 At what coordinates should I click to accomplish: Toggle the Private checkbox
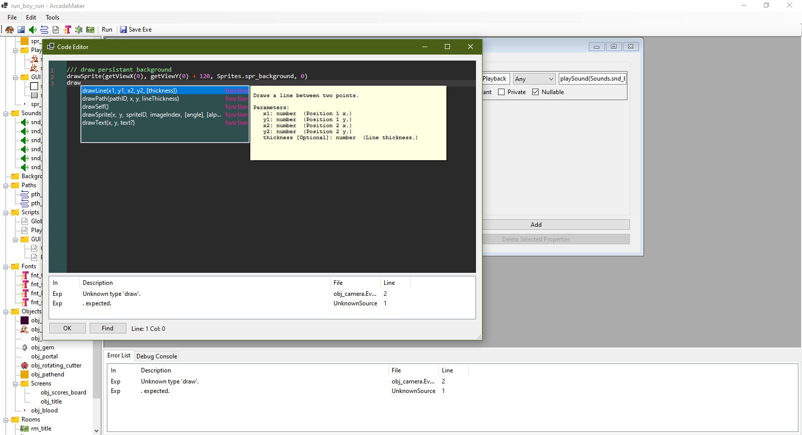pos(501,92)
